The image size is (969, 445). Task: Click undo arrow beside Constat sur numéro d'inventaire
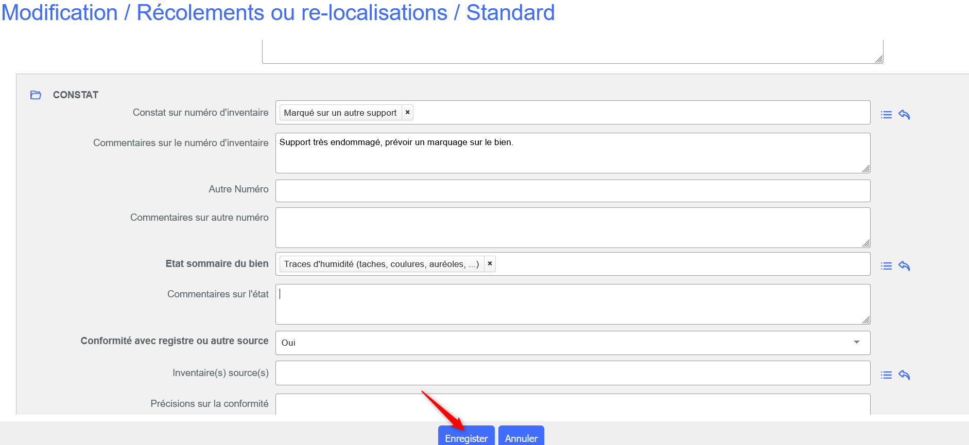pos(904,115)
